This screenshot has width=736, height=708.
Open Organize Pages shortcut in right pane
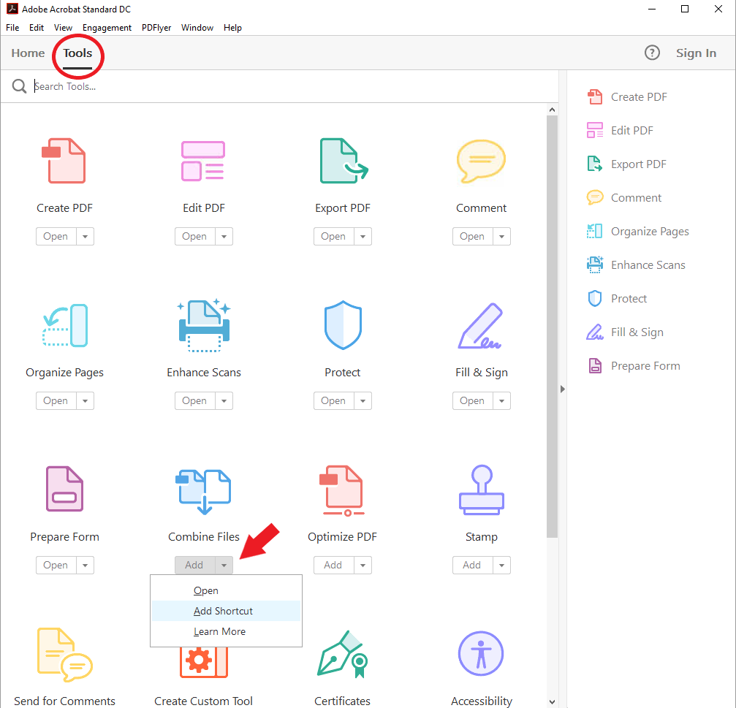638,232
